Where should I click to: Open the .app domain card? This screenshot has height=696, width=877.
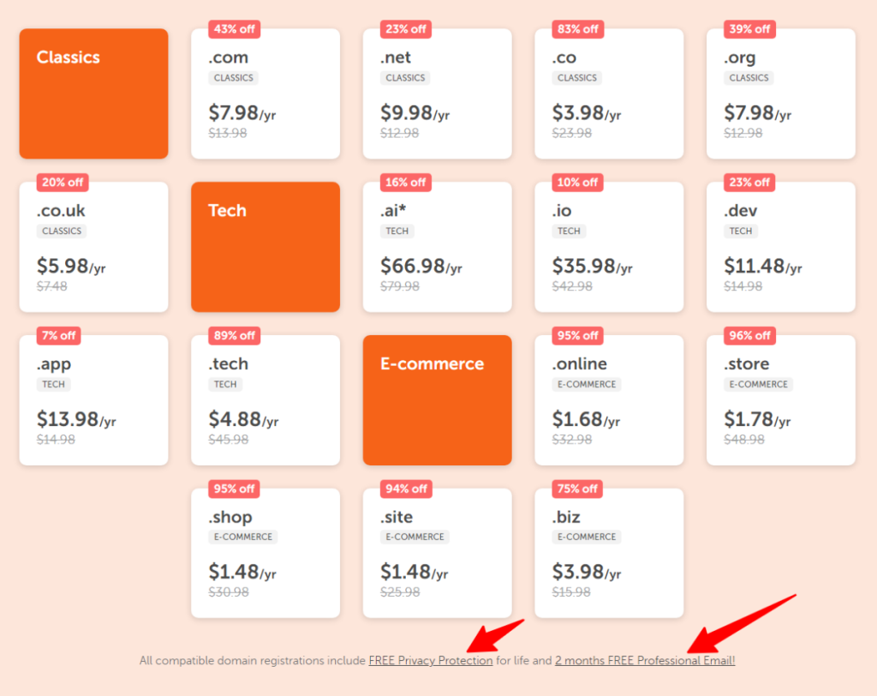(93, 401)
